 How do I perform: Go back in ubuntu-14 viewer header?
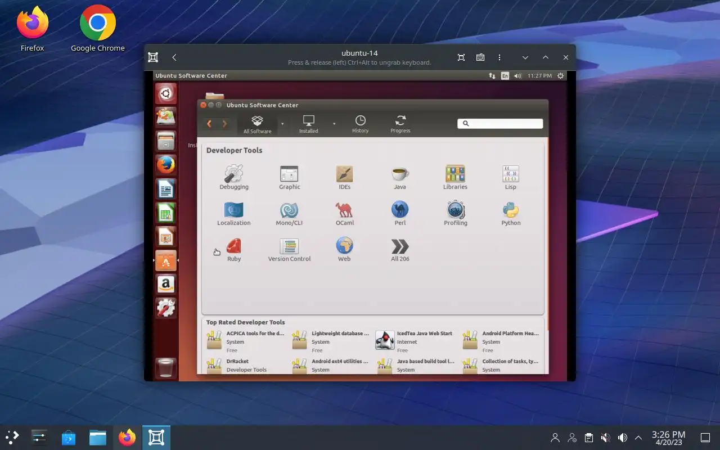pos(174,57)
